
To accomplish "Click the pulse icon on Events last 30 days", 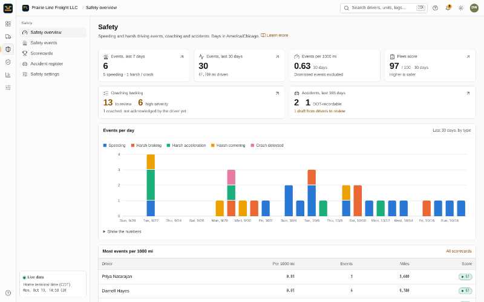I will tap(201, 57).
